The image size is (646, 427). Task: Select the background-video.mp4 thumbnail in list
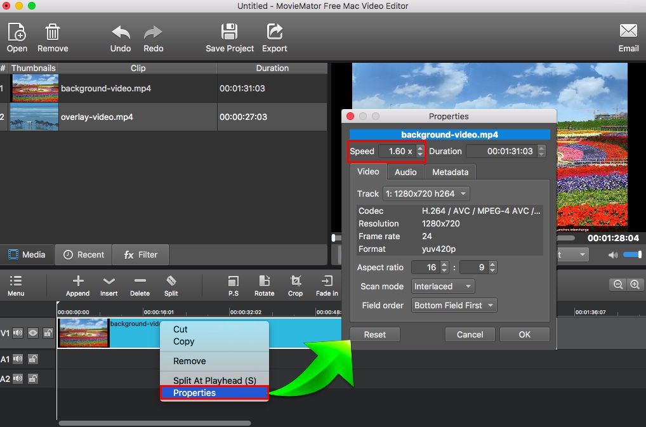click(35, 88)
